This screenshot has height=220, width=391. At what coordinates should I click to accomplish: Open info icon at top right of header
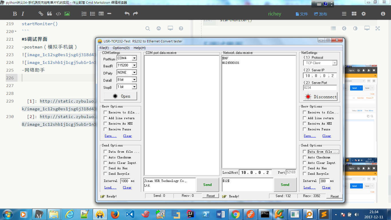(383, 14)
